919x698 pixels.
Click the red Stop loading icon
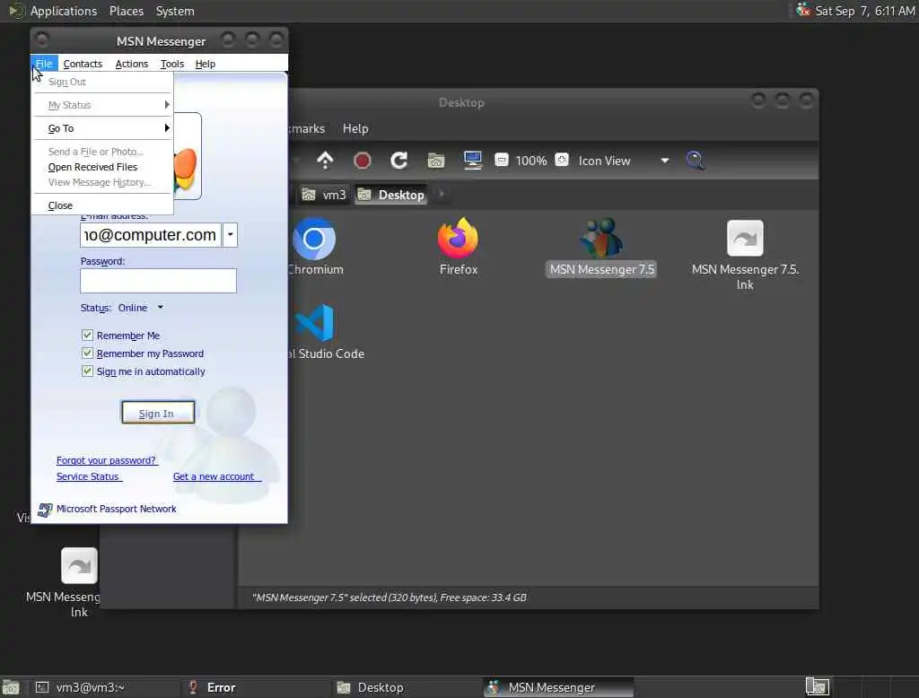point(363,160)
